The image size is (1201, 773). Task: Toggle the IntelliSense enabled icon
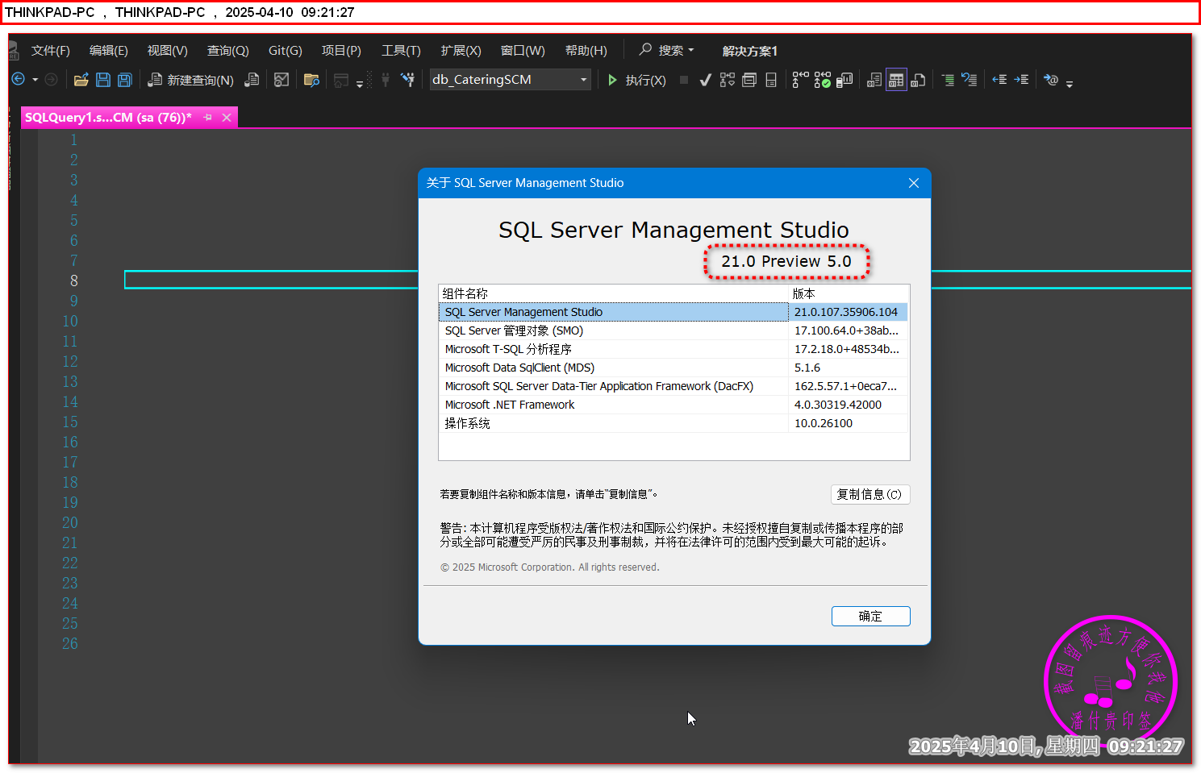[x=771, y=80]
